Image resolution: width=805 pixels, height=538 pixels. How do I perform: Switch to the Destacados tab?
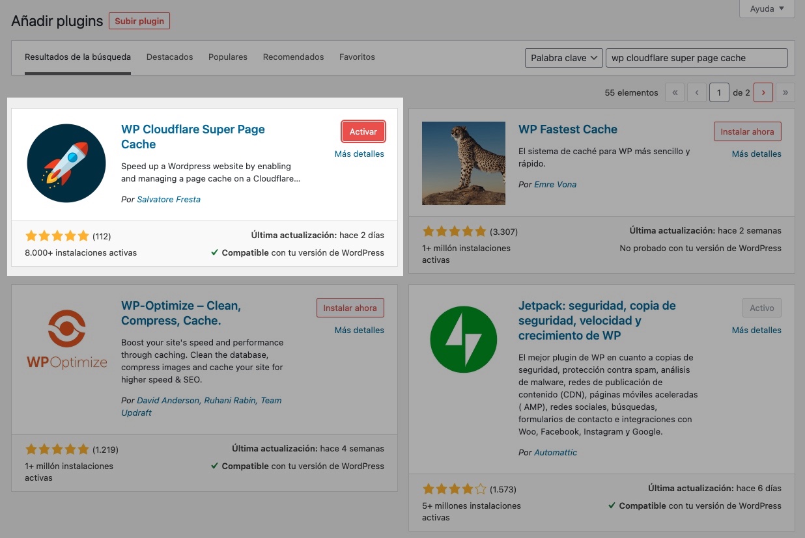click(x=169, y=57)
